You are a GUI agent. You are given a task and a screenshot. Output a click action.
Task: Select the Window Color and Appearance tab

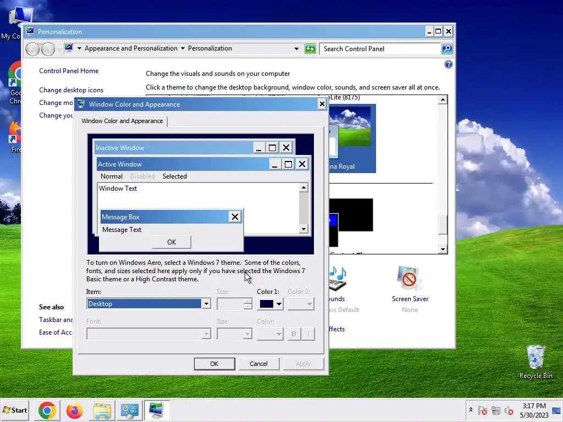pyautogui.click(x=122, y=121)
